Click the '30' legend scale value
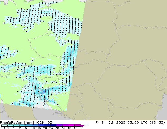The height and width of the screenshot is (129, 167). click(x=57, y=128)
